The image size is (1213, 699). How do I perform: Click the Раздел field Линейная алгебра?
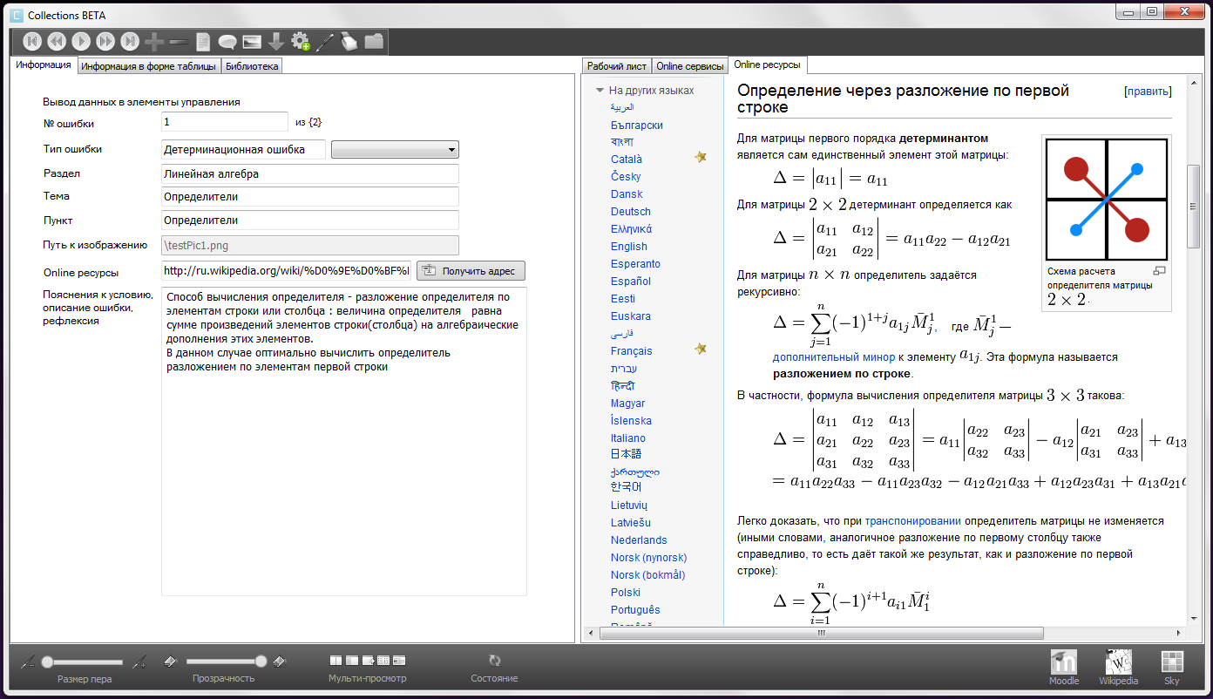tap(310, 174)
